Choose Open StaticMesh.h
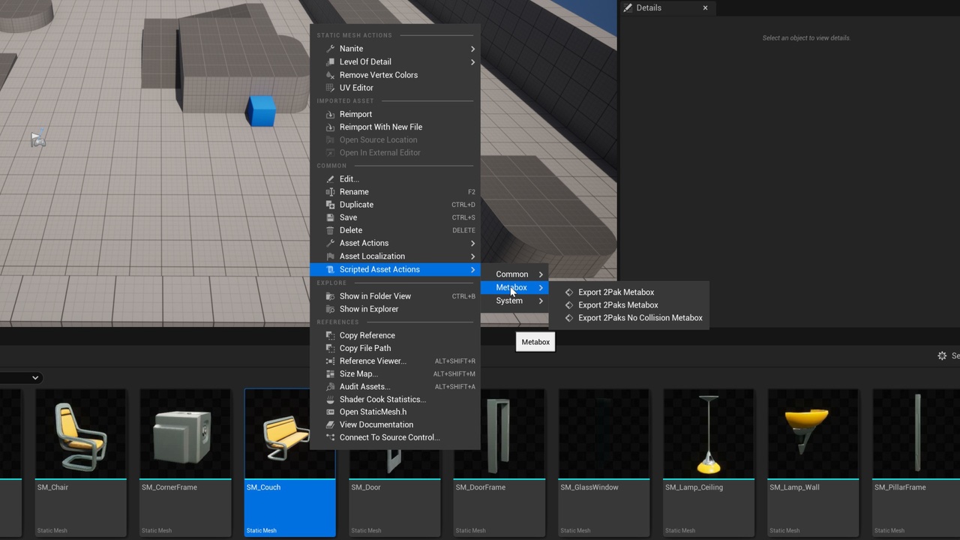 pyautogui.click(x=394, y=412)
